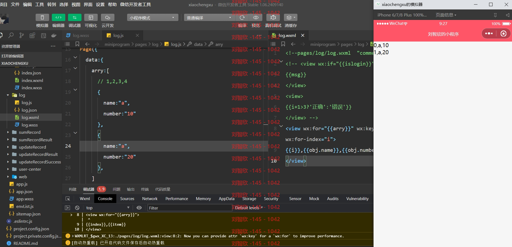Open the 文件 menu
This screenshot has width=512, height=247.
[x=15, y=5]
